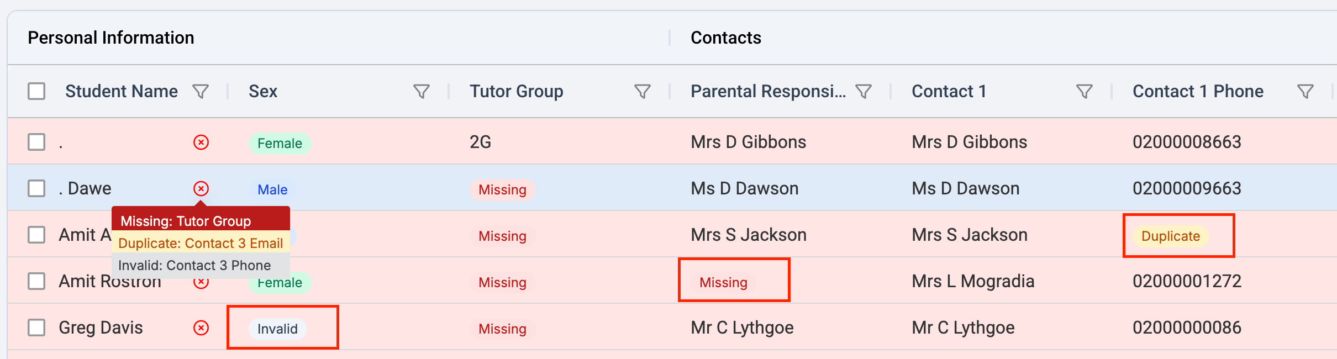
Task: Filter the Contact 1 Phone column
Action: (1305, 91)
